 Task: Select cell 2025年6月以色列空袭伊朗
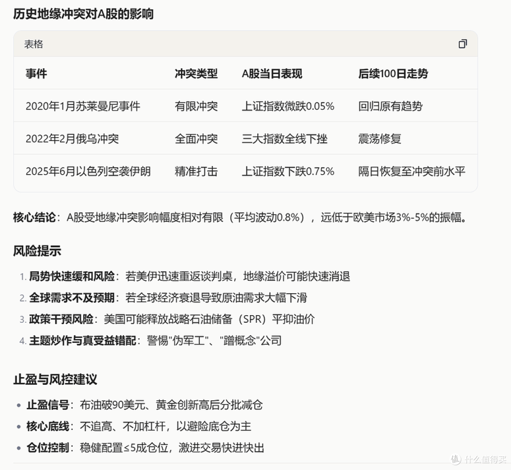click(x=88, y=171)
